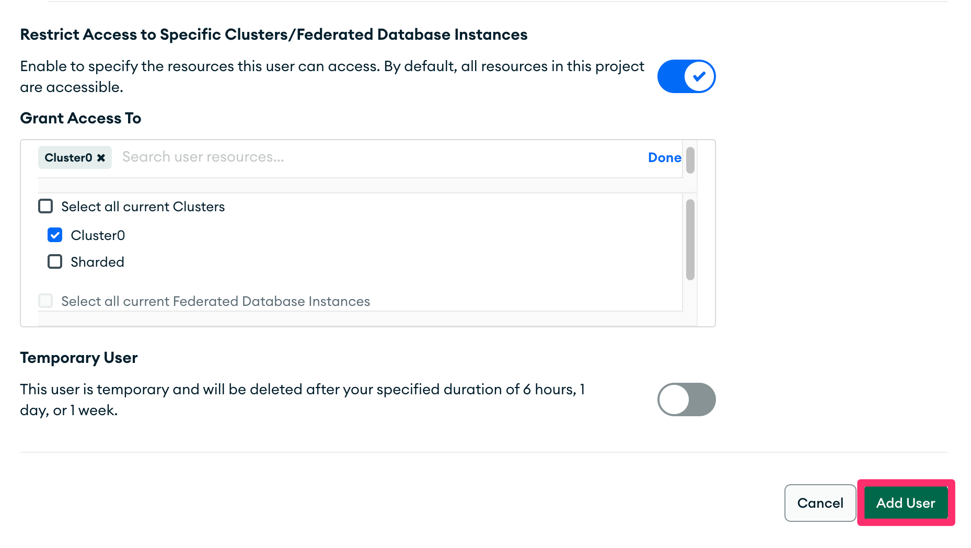Uncheck the Cluster0 checkbox in the list
This screenshot has height=548, width=971.
click(55, 235)
